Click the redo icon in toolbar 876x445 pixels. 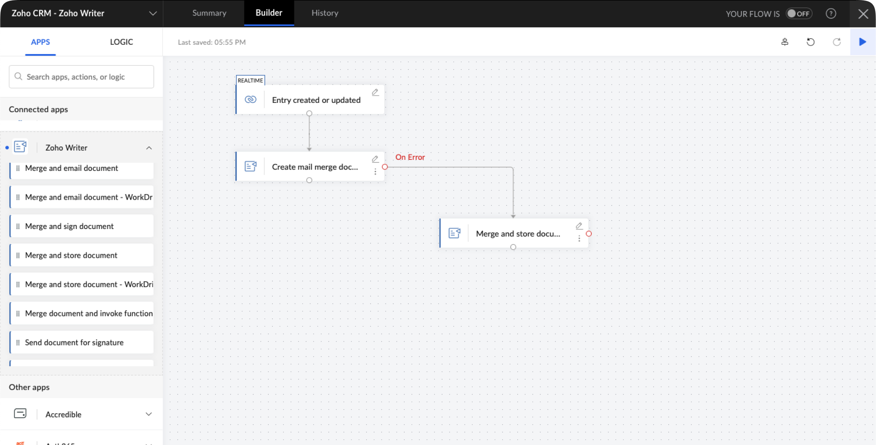click(837, 42)
